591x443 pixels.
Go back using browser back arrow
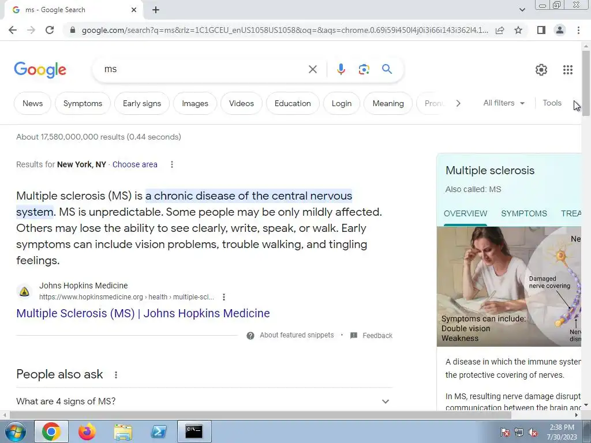[13, 30]
